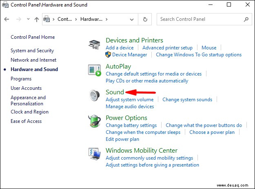
Task: Click the Hardwar... breadcrumb segment
Action: pos(91,19)
